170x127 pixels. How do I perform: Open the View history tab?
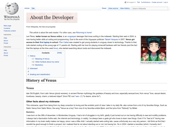[125, 8]
